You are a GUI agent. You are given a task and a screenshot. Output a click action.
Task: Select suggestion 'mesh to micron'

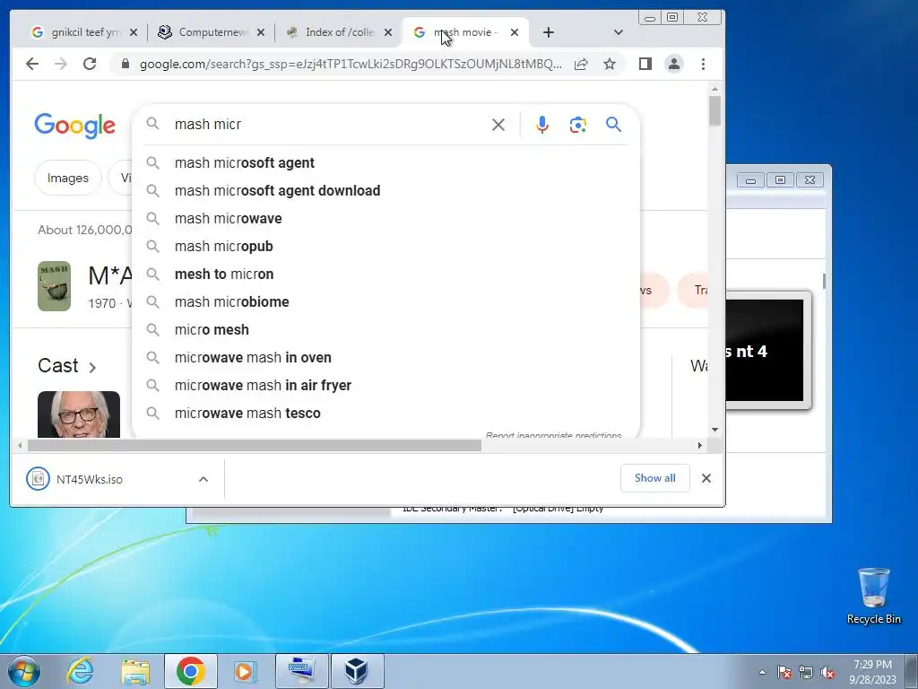click(x=386, y=275)
